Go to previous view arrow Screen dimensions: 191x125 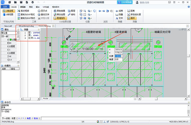(x=100, y=11)
